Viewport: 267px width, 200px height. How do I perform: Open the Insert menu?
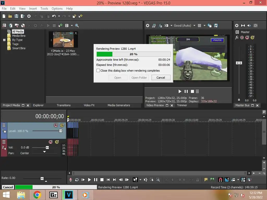pos(33,9)
